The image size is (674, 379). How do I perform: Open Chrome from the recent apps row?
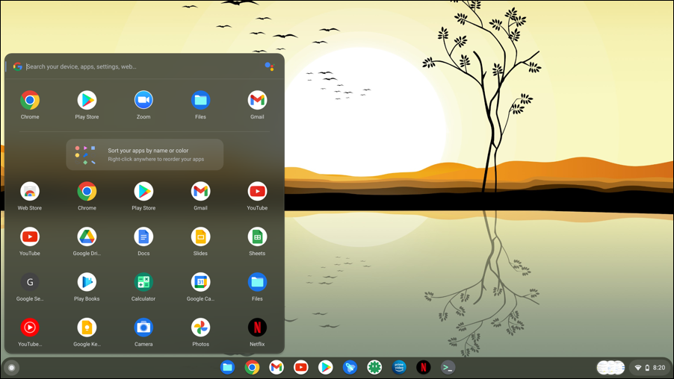tap(30, 101)
